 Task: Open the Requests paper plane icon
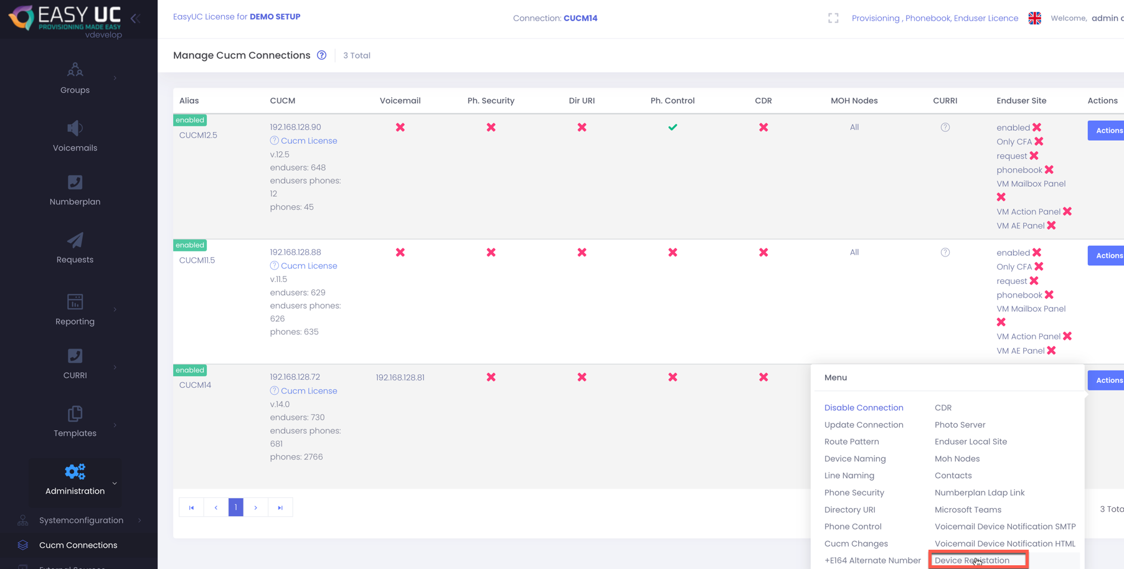pos(75,241)
